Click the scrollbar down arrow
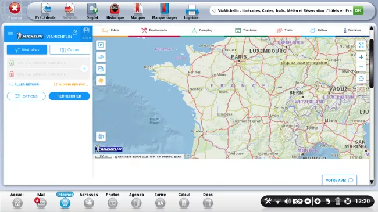This screenshot has height=212, width=378. tap(372, 182)
